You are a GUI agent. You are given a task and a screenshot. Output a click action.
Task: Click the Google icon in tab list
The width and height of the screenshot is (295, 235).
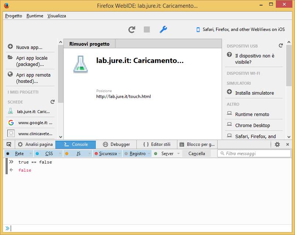point(11,123)
